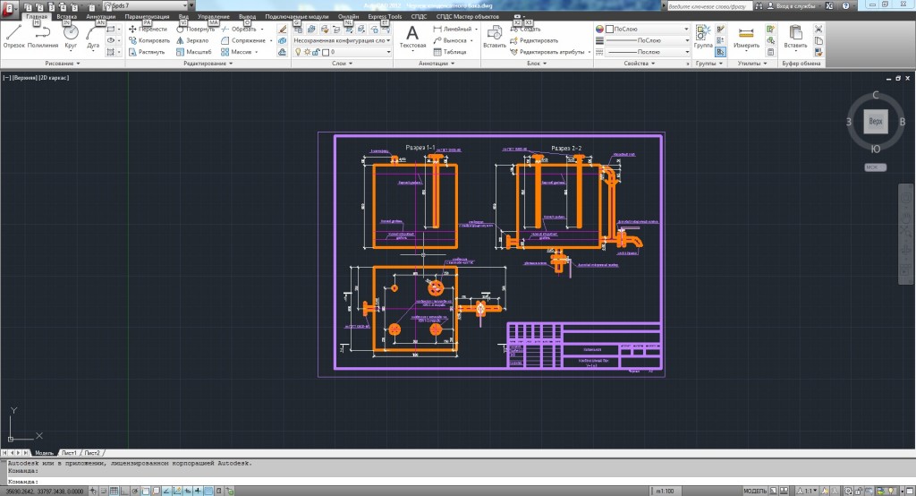Click the Верх face of the ViewCube
The image size is (916, 496).
[875, 122]
